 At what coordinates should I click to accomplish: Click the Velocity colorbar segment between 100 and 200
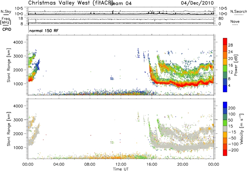tap(225, 111)
